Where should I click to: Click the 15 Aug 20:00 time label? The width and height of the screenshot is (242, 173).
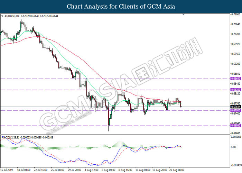click(160, 170)
